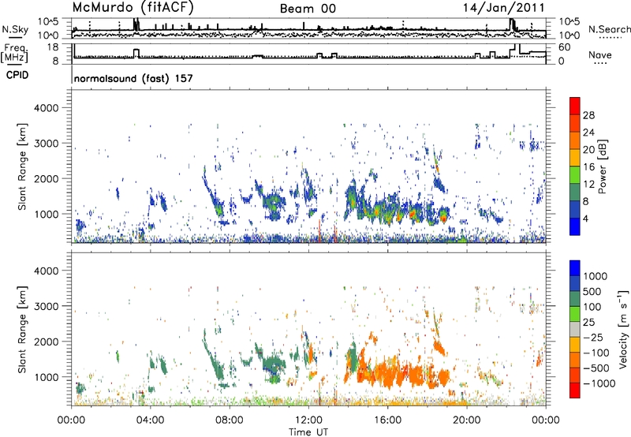
Task: Click the blue bottom segment of power colorbar
Action: [x=575, y=226]
